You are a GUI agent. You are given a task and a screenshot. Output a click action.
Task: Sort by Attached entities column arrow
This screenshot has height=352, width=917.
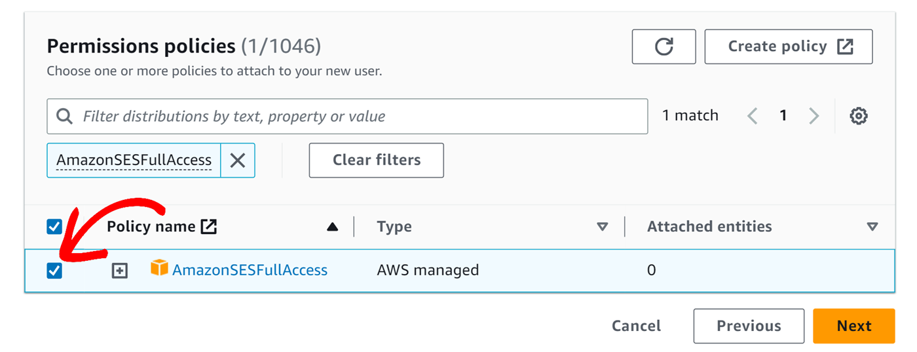tap(872, 227)
